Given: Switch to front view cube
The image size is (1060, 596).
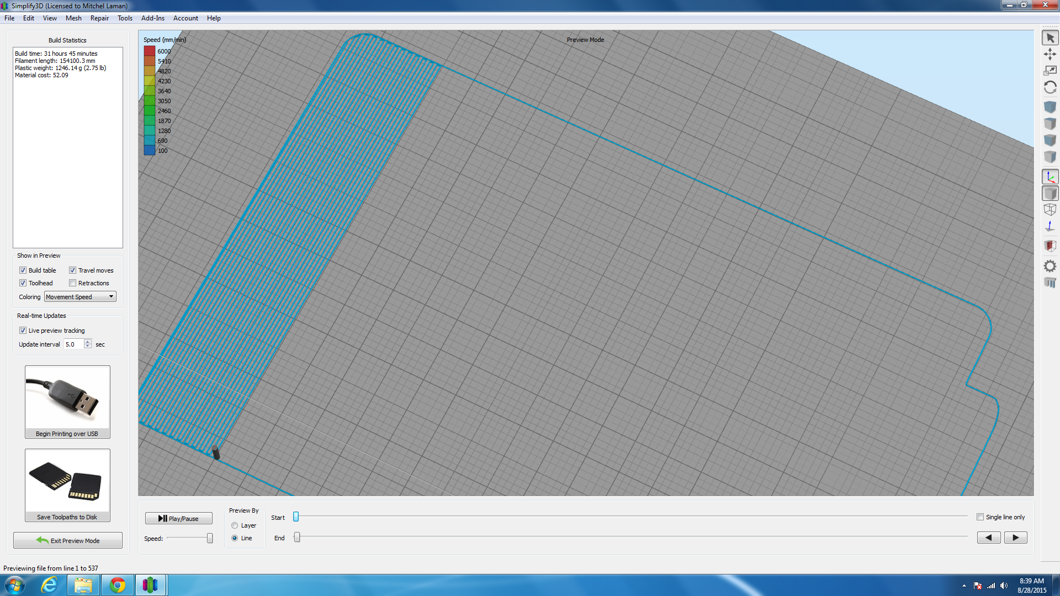Looking at the screenshot, I should (x=1050, y=140).
